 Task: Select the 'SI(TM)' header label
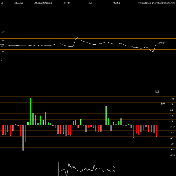click(67, 3)
